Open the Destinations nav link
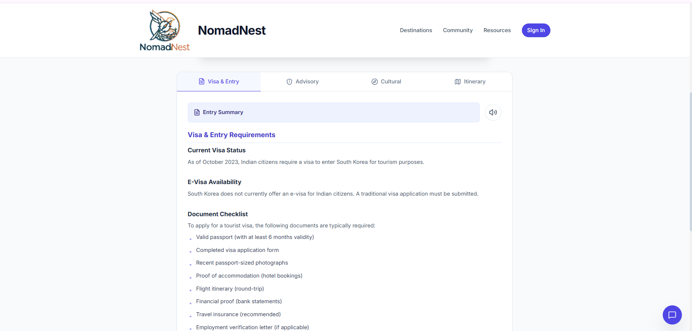Screen dimensions: 692x331 point(416,30)
